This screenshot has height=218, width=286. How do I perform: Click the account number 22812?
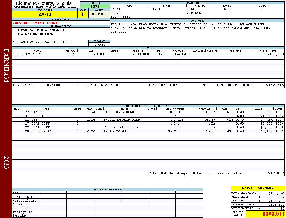click(100, 45)
